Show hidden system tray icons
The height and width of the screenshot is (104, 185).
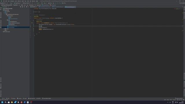168,102
